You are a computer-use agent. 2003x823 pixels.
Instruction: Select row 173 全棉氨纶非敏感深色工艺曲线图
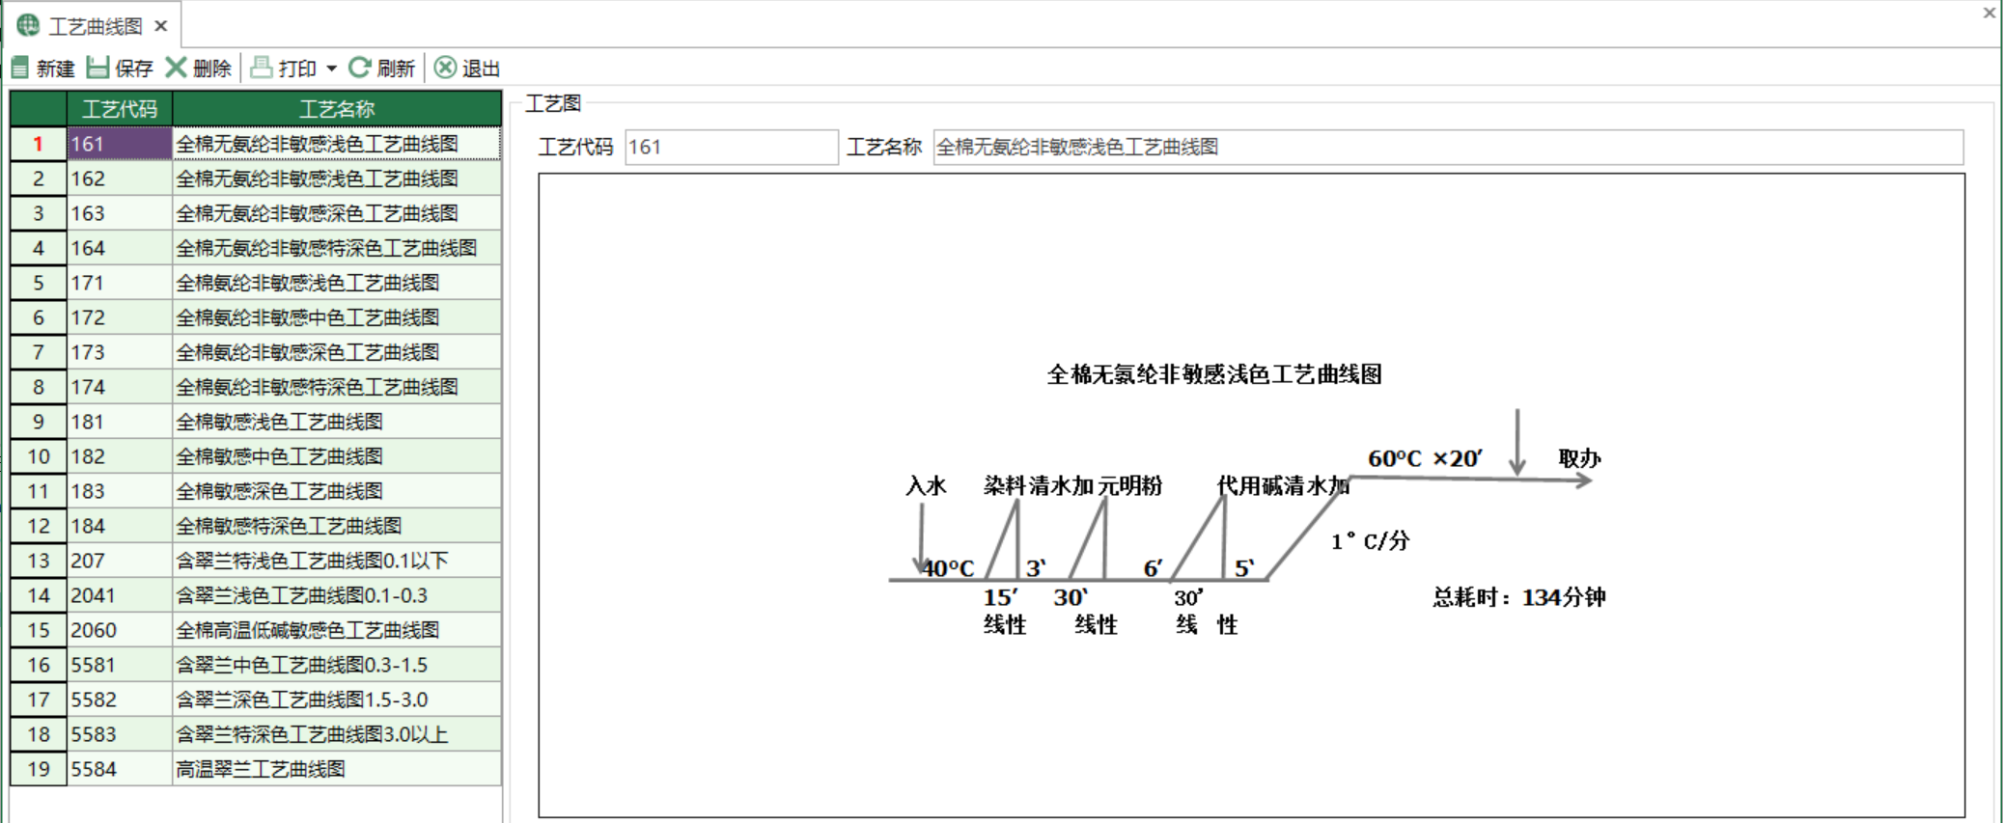[x=256, y=352]
